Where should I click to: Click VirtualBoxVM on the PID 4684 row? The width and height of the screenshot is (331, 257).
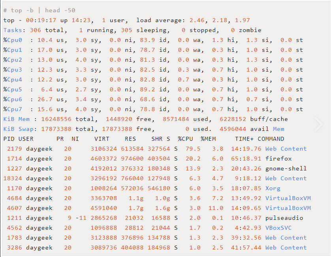click(288, 198)
